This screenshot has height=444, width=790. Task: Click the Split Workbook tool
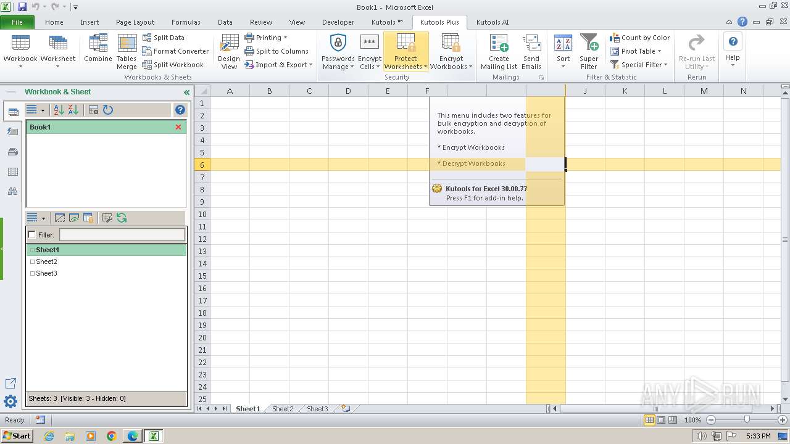(x=173, y=65)
